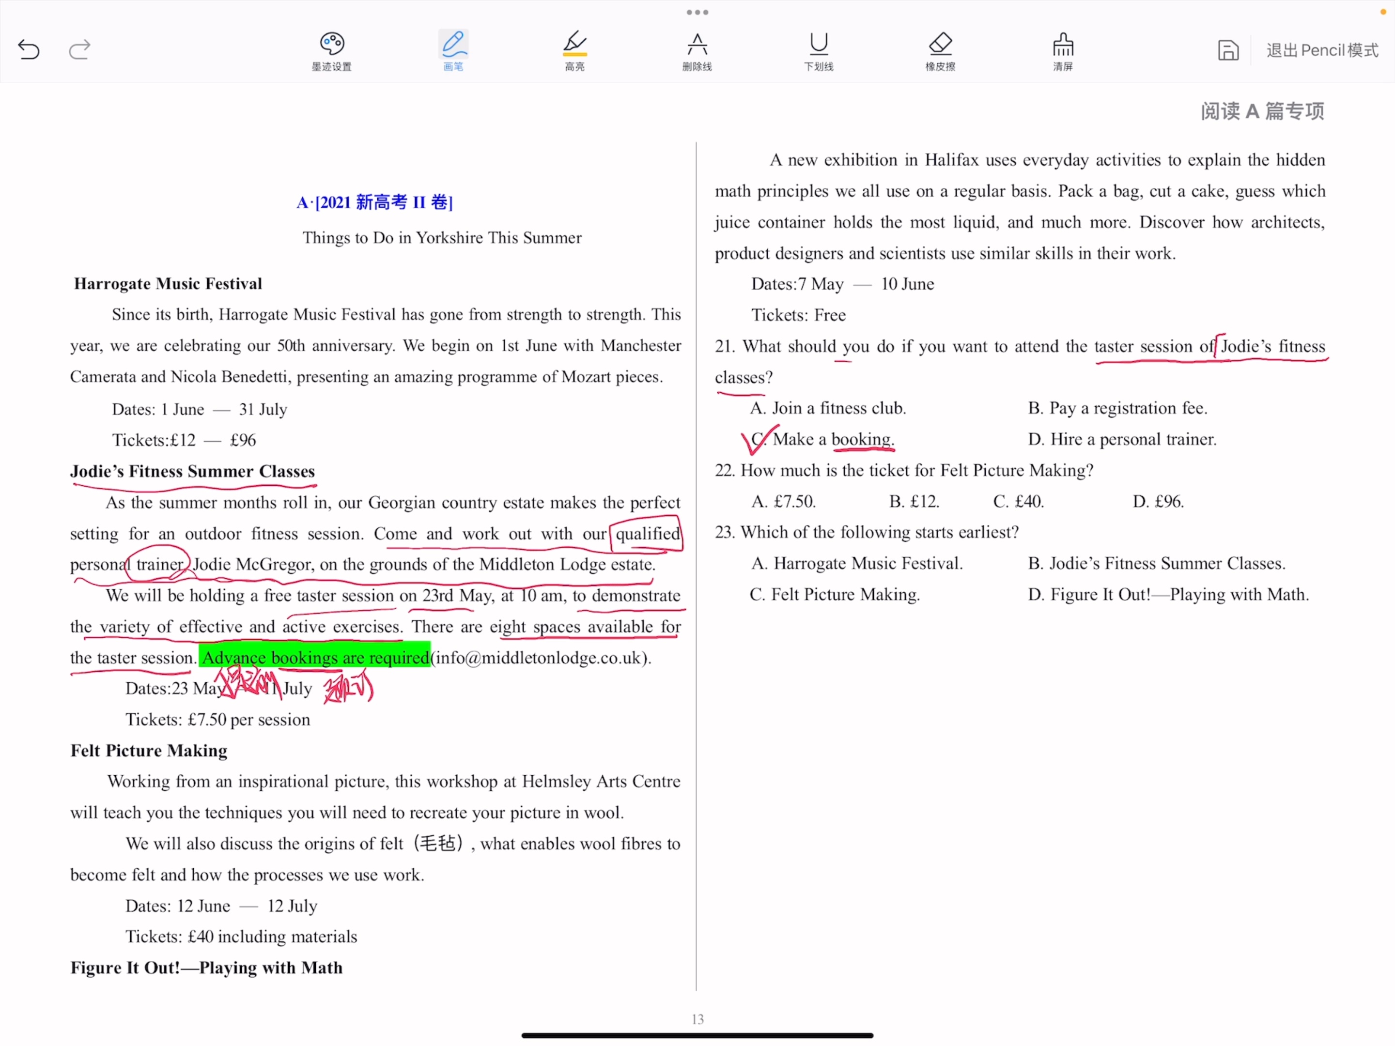Select the 删除线 strikethrough tool
Screen dimensions: 1395x1046
(697, 52)
